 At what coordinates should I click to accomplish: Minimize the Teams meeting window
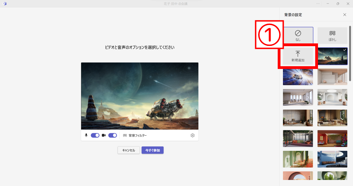pyautogui.click(x=328, y=4)
